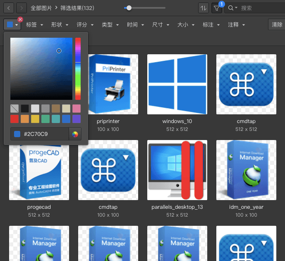Click the thumbnail size zoom slider
285x261 pixels.
[x=129, y=8]
